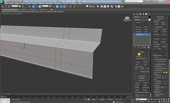Switch to Object Paint ribbon tab

(x=43, y=10)
